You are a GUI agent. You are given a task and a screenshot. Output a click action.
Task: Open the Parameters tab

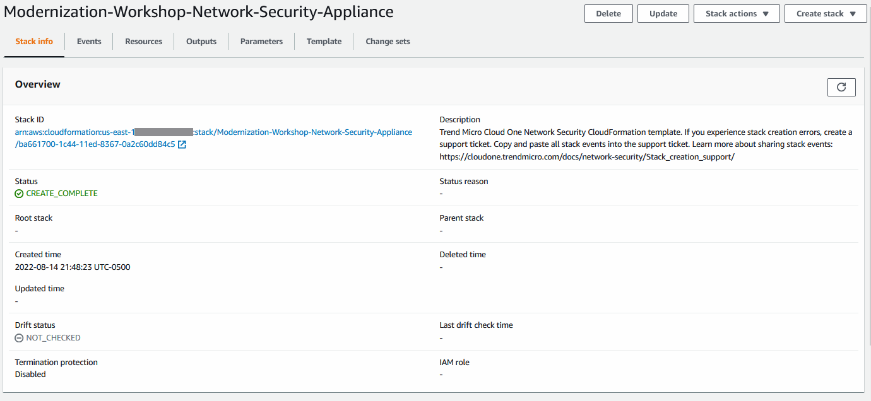coord(261,42)
